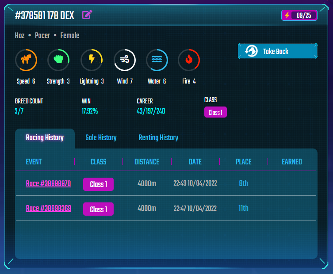Viewport: 333px width, 274px height.
Task: Click the career record 43/197/240
Action: [151, 111]
